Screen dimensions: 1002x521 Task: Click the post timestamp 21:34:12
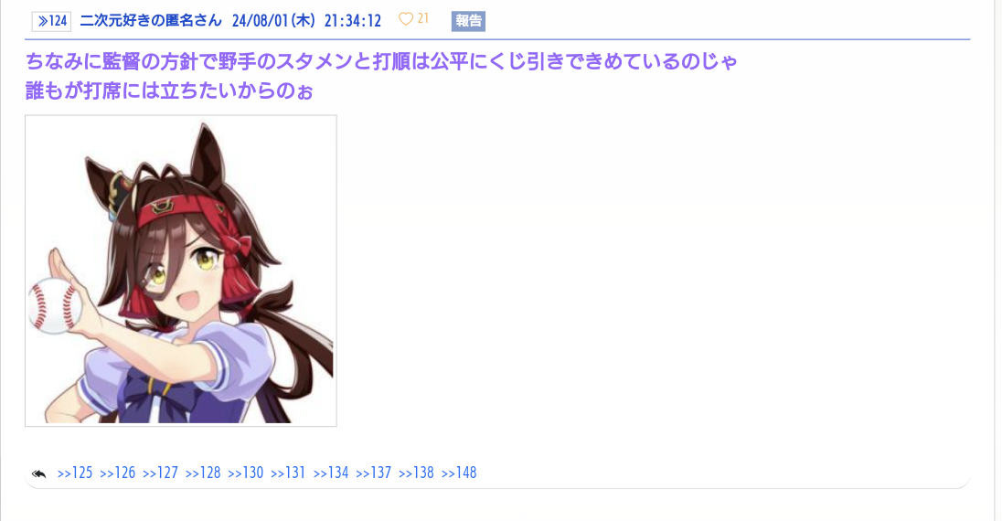pos(353,20)
